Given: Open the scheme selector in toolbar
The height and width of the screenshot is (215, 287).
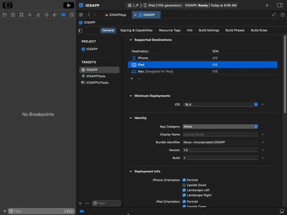Looking at the screenshot, I should click(133, 5).
